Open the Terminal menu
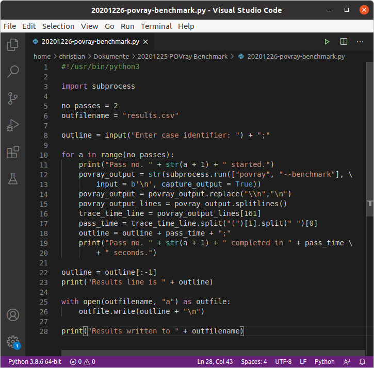The width and height of the screenshot is (374, 368). (156, 26)
